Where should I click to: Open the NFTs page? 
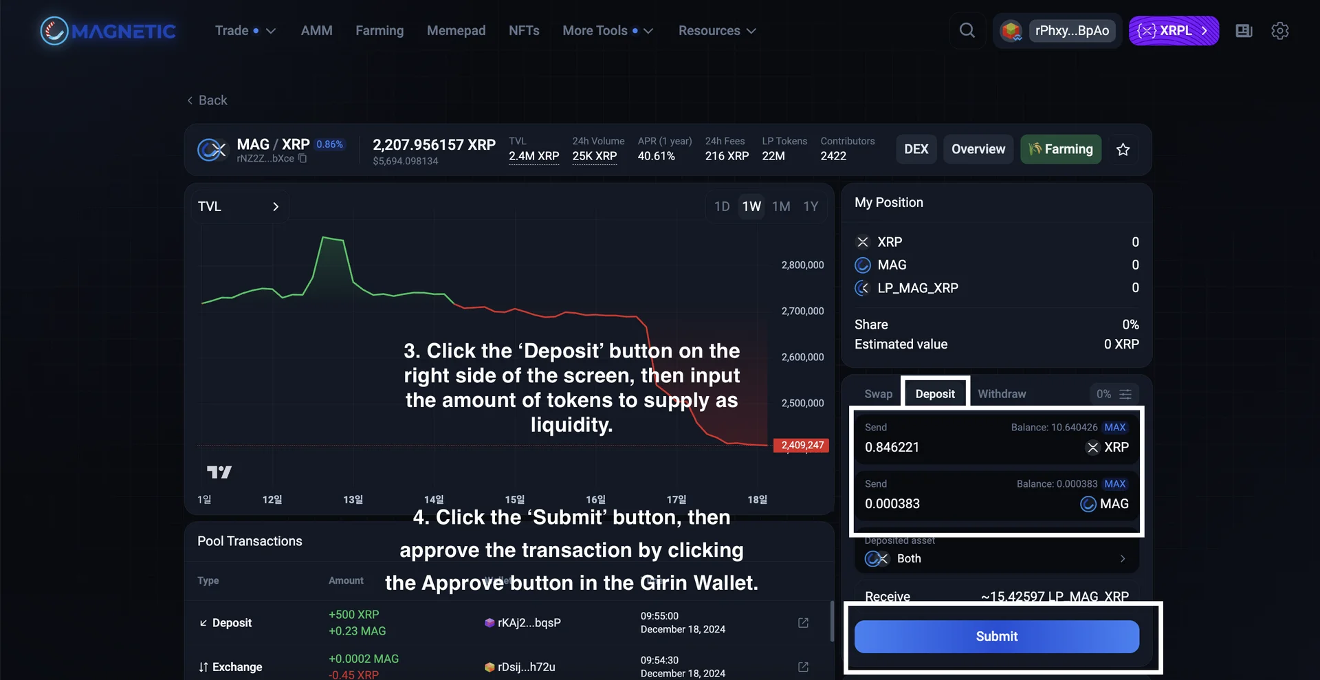pos(524,31)
